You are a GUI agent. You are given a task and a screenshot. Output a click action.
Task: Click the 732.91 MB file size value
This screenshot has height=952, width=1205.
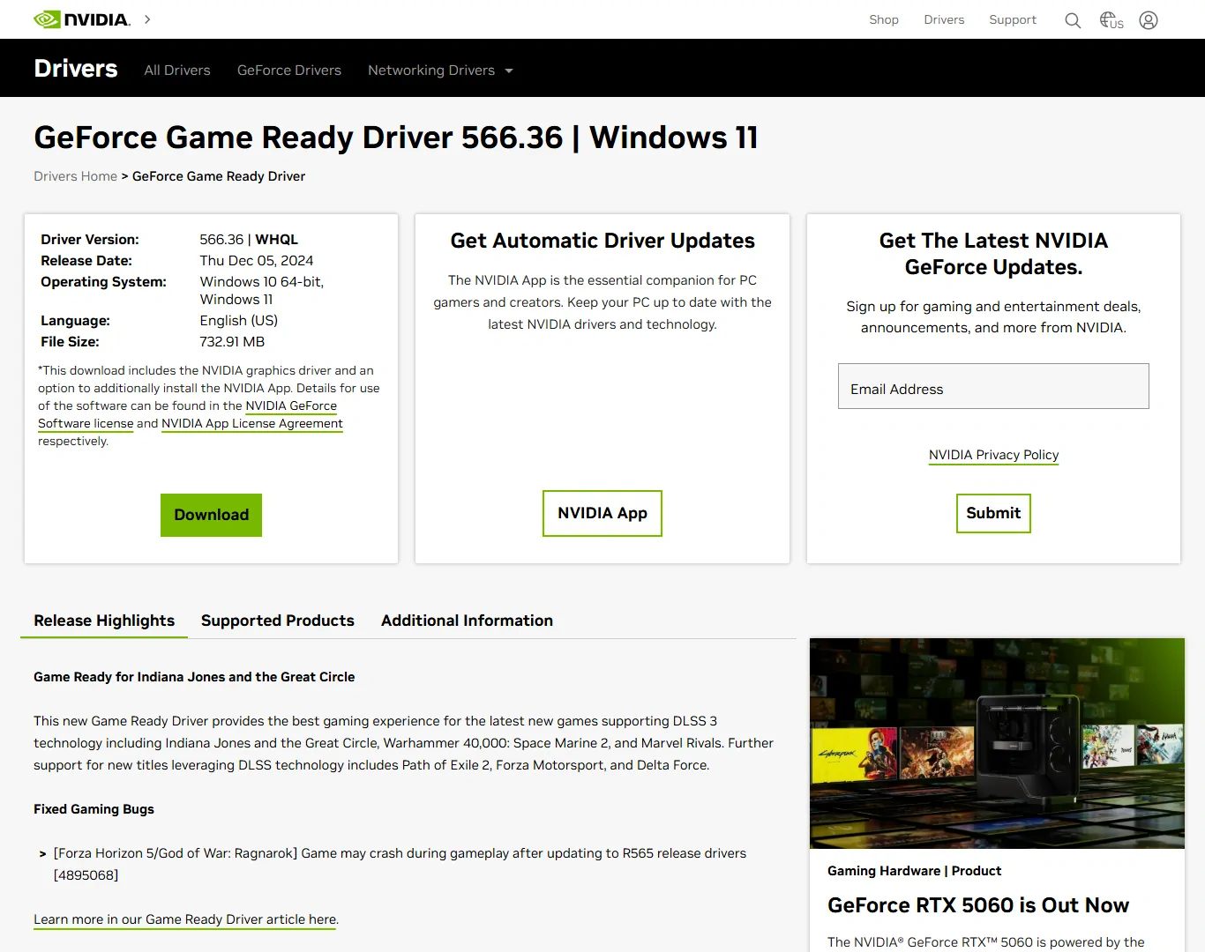232,342
